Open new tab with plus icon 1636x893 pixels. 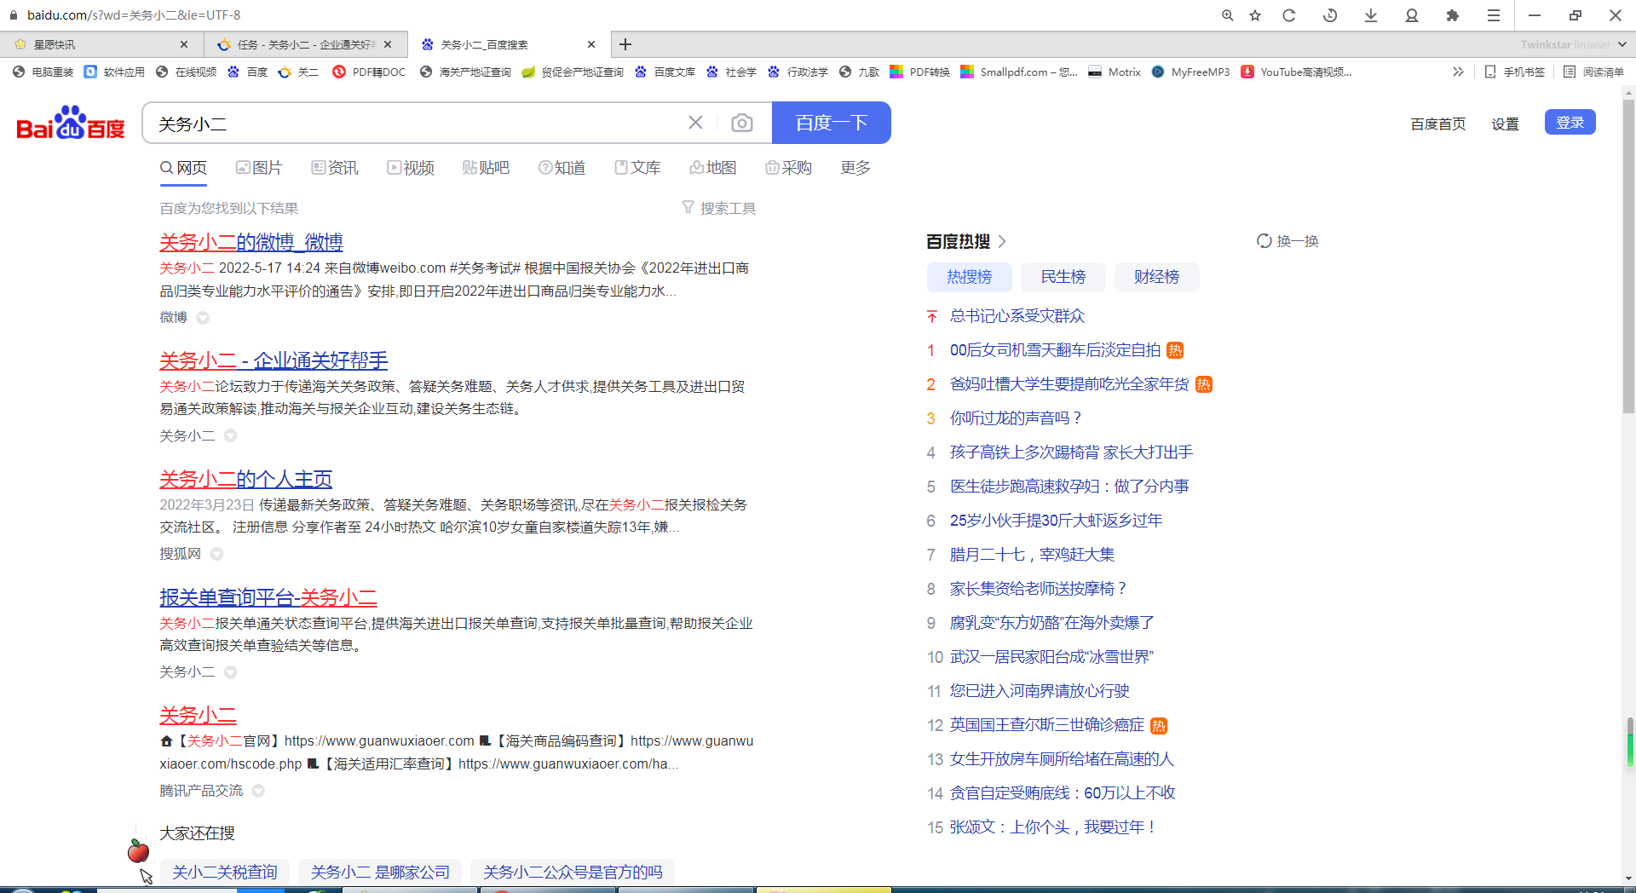(625, 44)
